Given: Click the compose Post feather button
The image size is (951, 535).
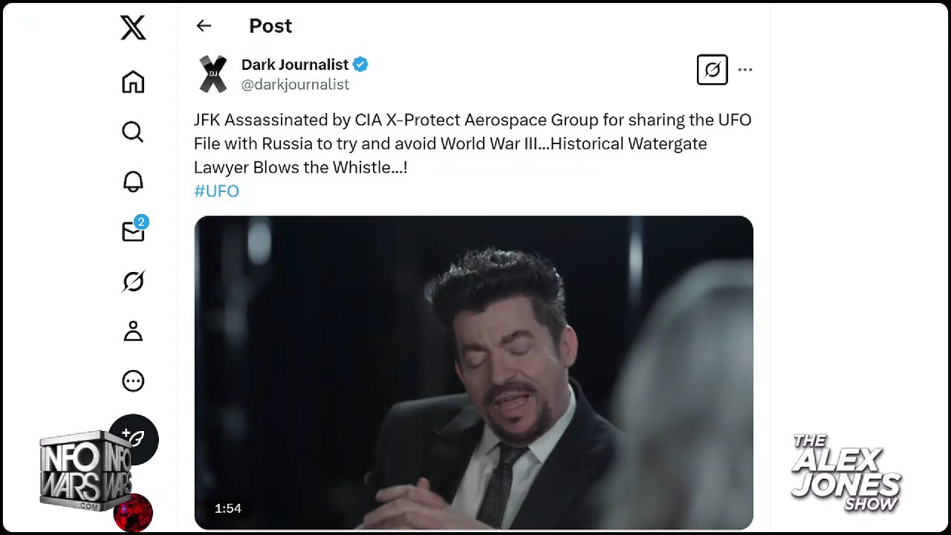Looking at the screenshot, I should pyautogui.click(x=134, y=439).
